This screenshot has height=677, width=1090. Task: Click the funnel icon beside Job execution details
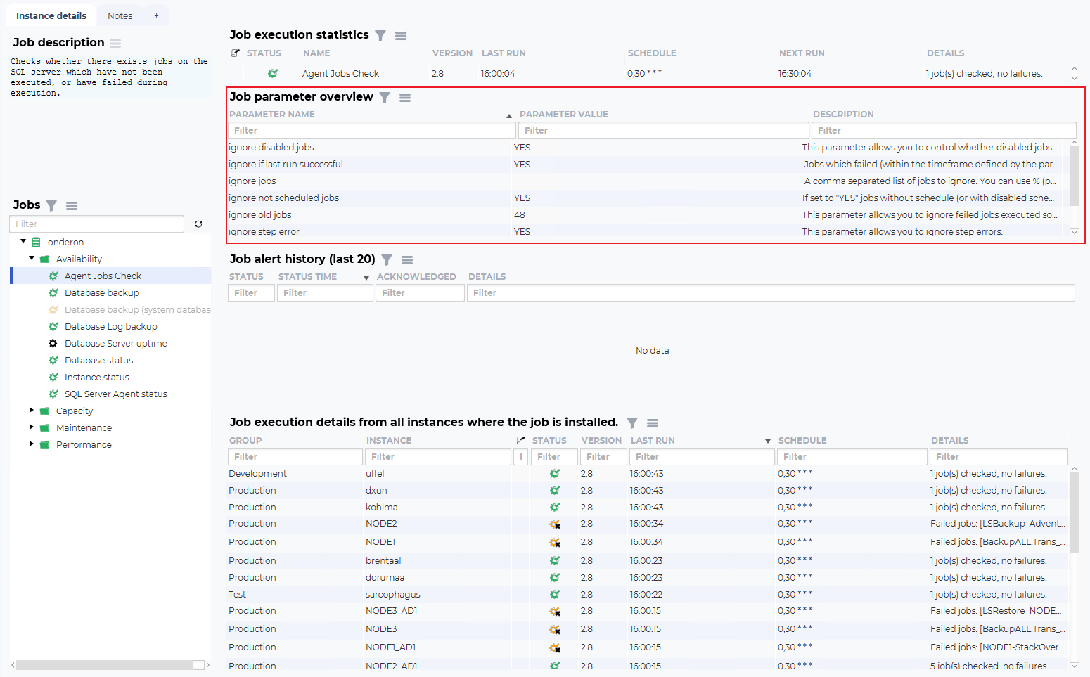click(632, 423)
